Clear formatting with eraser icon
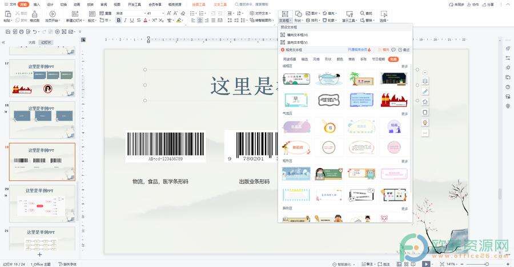This screenshot has width=514, height=267. pos(183,13)
